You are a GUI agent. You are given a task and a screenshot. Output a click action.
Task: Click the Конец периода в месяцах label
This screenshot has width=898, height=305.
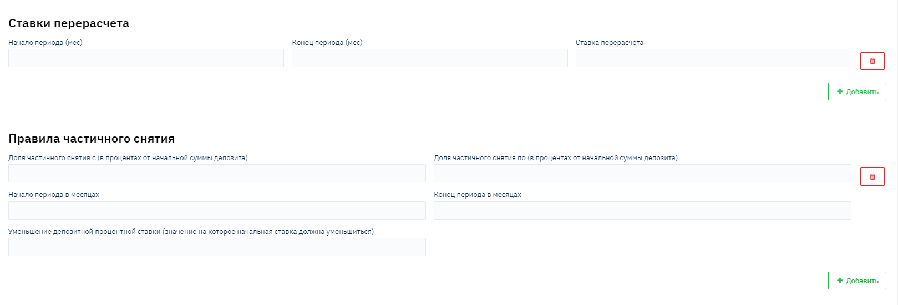[x=477, y=195]
